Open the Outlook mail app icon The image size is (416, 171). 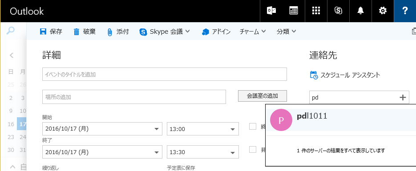coord(271,11)
